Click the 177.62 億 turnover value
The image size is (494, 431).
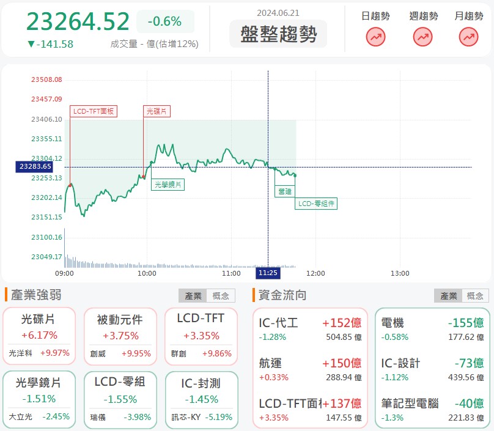click(x=466, y=337)
